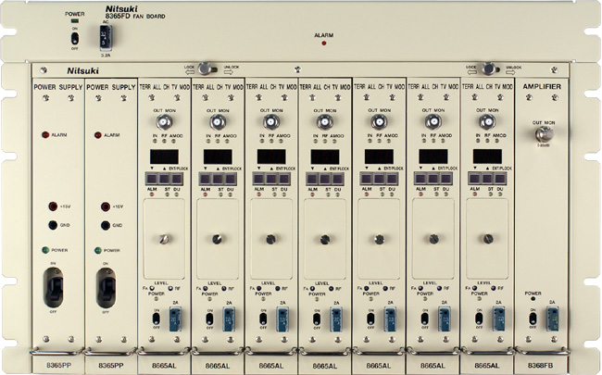
Task: Tap the POWER LED on the AMPLIFIER module
Action: pos(533,299)
